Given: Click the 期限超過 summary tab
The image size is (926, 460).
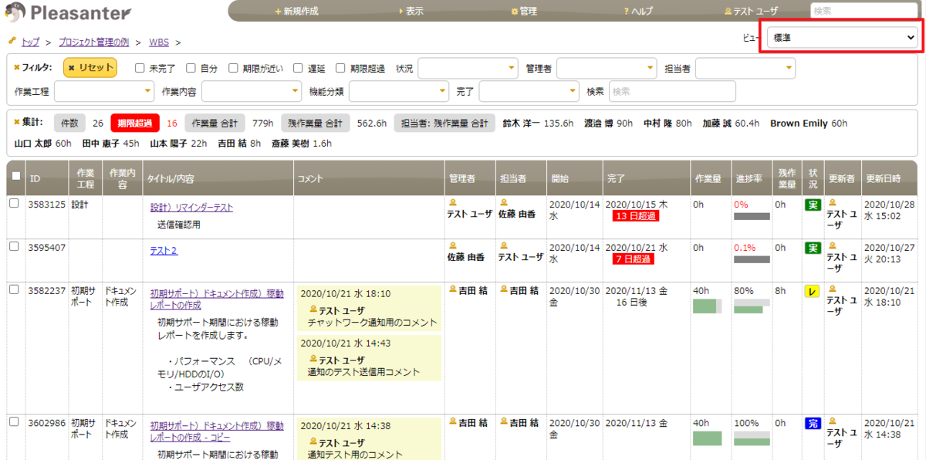Looking at the screenshot, I should click(x=139, y=121).
